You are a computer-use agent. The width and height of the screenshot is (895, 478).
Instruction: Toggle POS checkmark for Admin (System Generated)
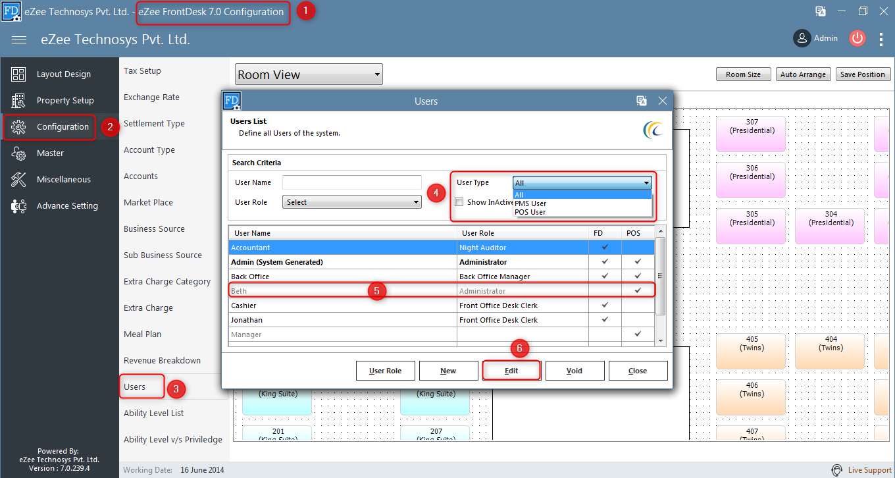pyautogui.click(x=638, y=261)
